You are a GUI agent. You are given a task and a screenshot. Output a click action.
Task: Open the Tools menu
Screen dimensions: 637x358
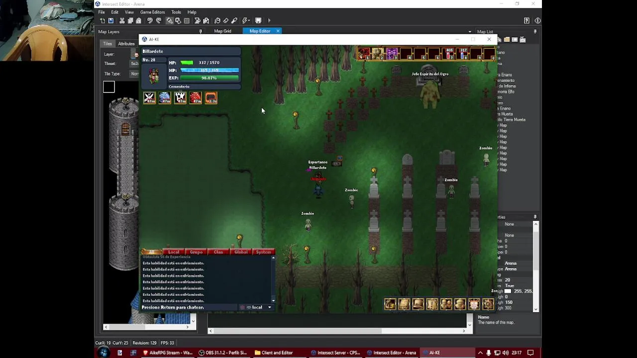point(176,12)
